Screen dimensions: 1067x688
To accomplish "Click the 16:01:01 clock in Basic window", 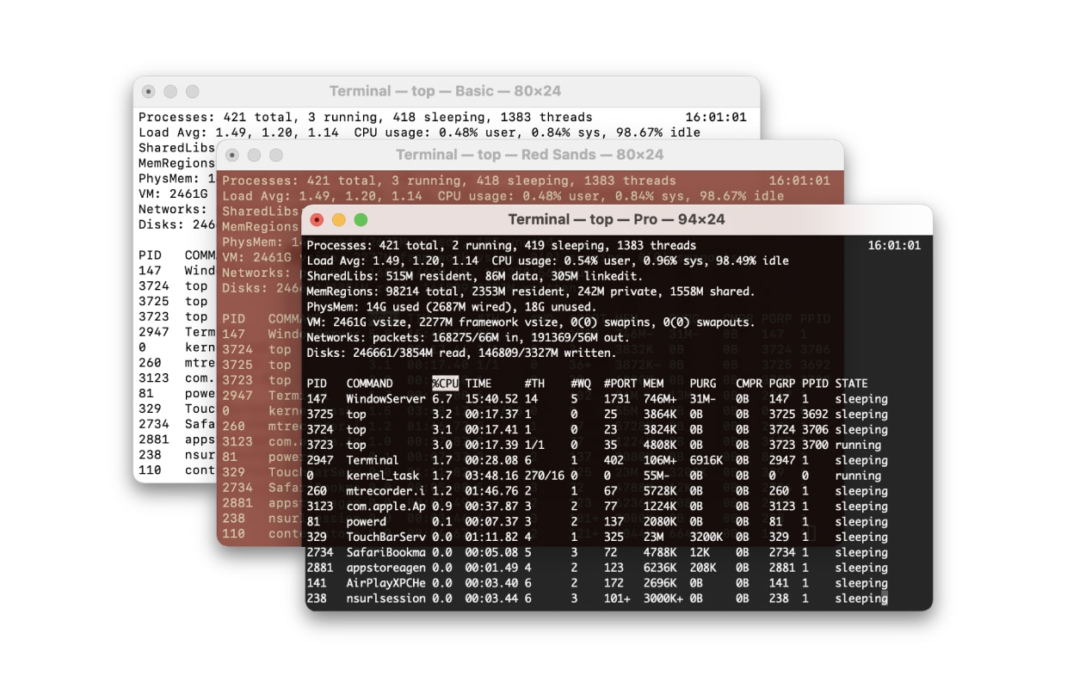I will click(716, 117).
